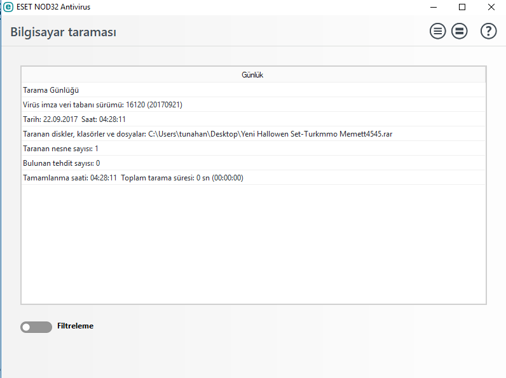Screen dimensions: 506x378
Task: Open the help question mark icon
Action: click(x=489, y=31)
